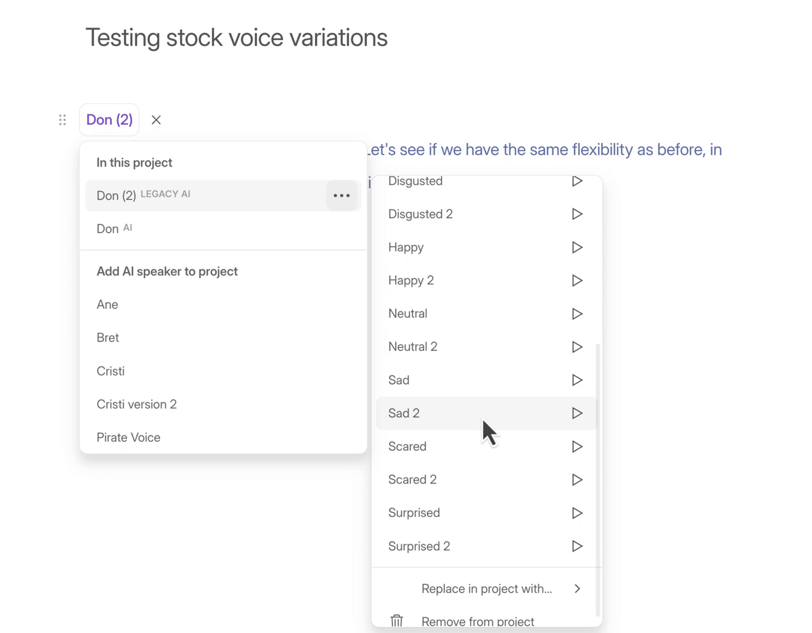Image resolution: width=812 pixels, height=633 pixels.
Task: Add Ane as AI speaker
Action: 107,305
